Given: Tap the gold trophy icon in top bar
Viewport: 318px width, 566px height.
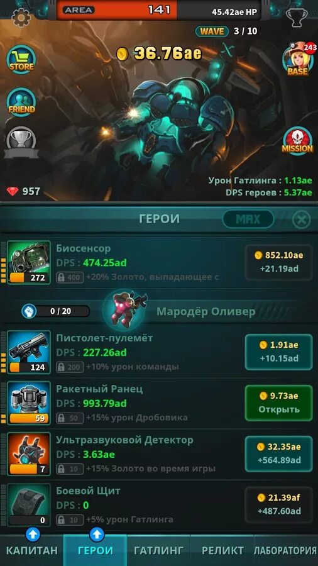Looking at the screenshot, I should [297, 17].
